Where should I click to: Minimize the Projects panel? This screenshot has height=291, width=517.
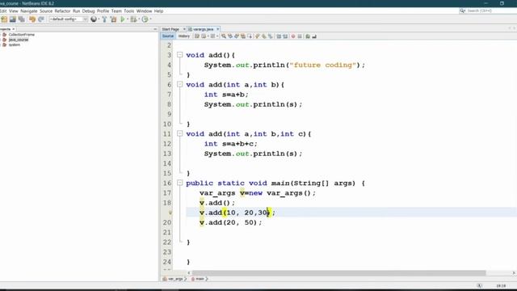(x=155, y=29)
